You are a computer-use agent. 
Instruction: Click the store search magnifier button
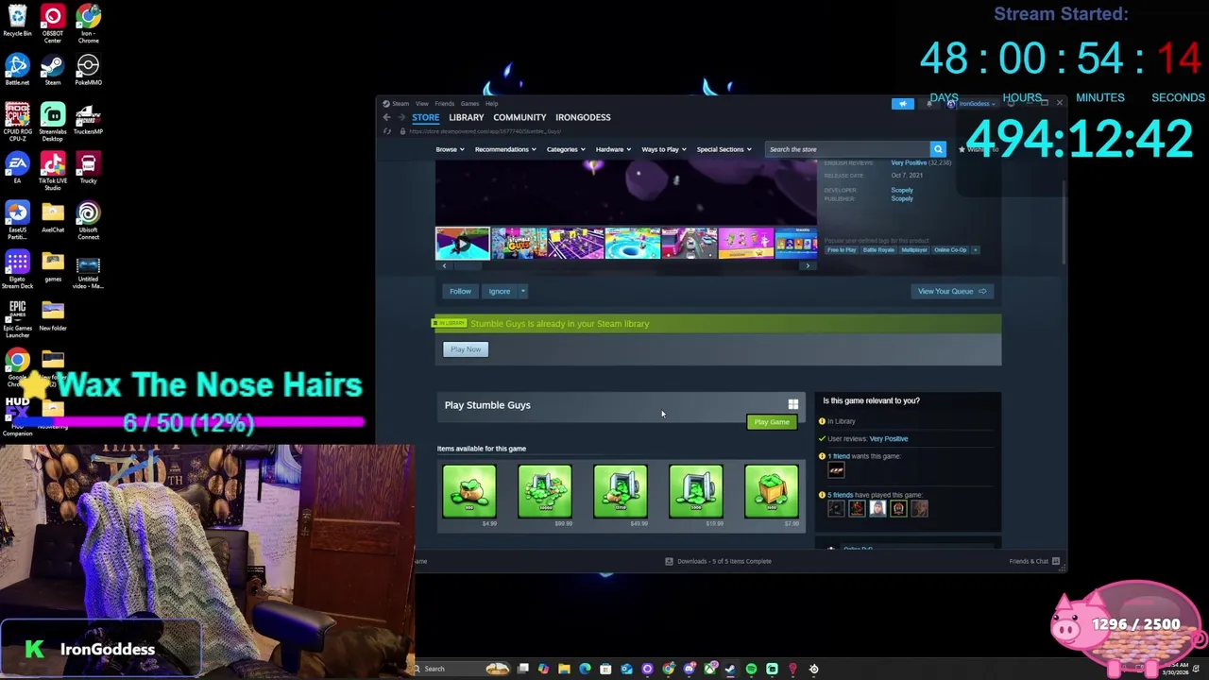(938, 149)
